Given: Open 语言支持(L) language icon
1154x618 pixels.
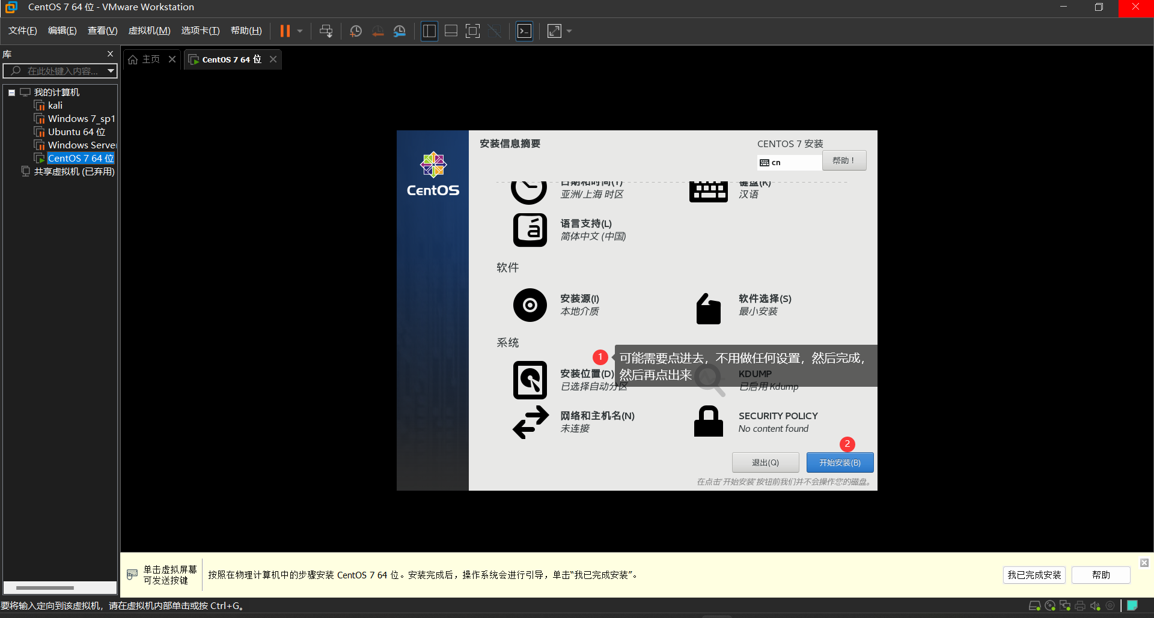Looking at the screenshot, I should pyautogui.click(x=530, y=230).
